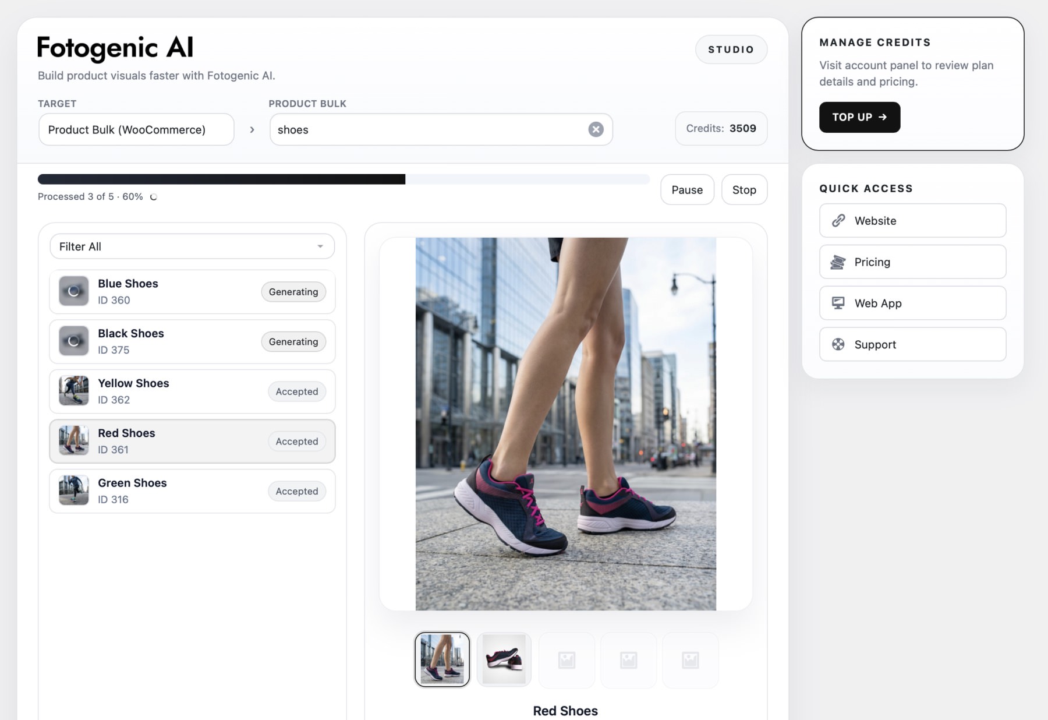Click the Blue Shoes camera placeholder icon
The height and width of the screenshot is (720, 1048).
pyautogui.click(x=74, y=291)
